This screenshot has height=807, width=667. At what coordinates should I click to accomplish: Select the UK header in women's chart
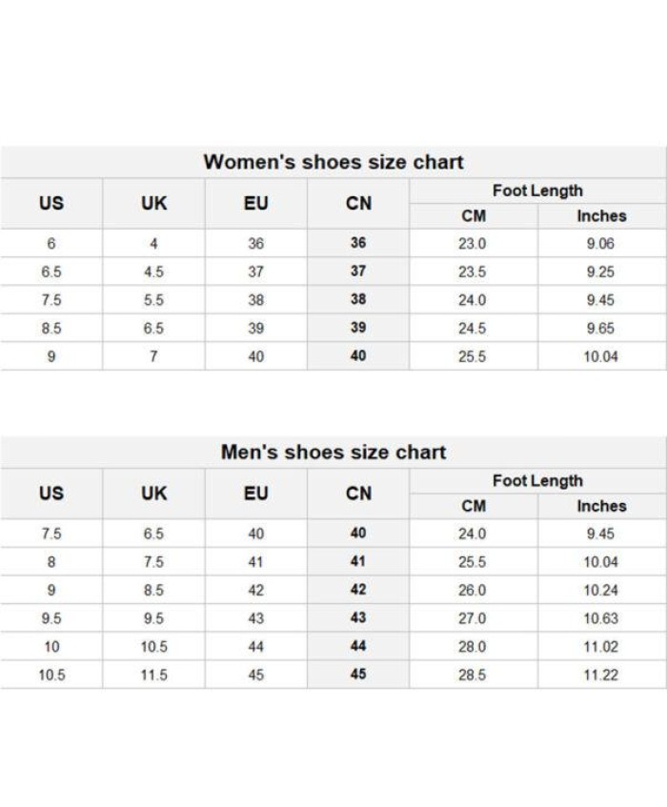[x=153, y=203]
